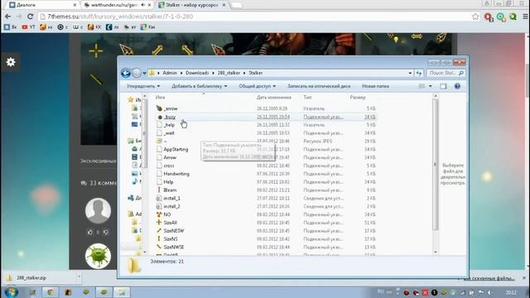This screenshot has width=530, height=298.
Task: Click the browser address bar URL
Action: tap(120, 17)
